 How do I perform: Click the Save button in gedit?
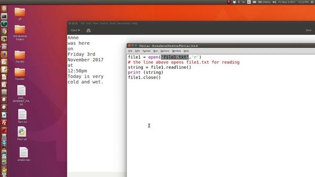(309, 30)
